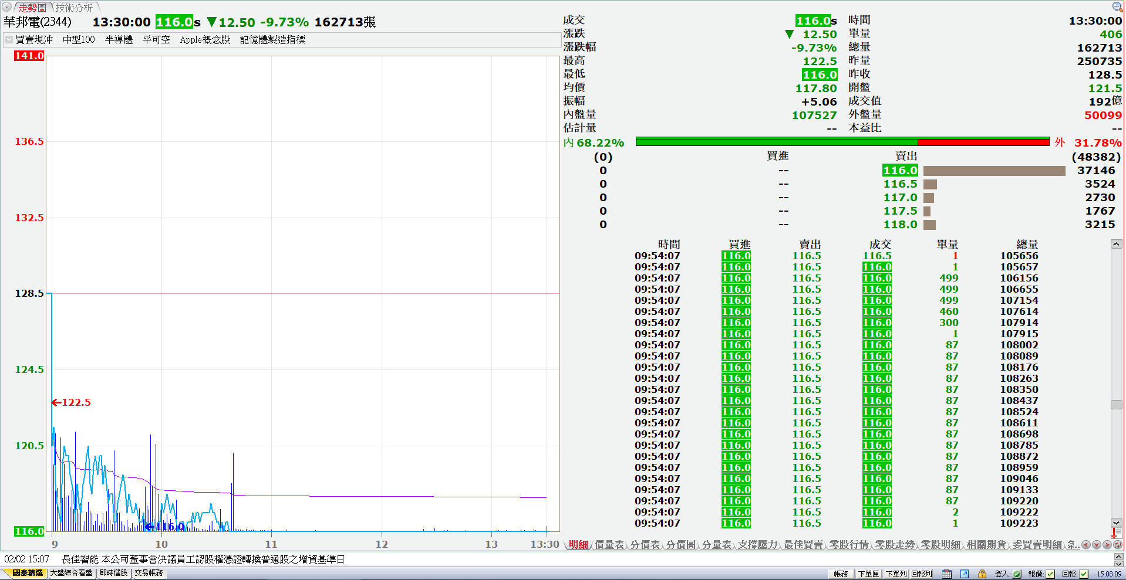The image size is (1126, 580).
Task: Click the 下單匣 button
Action: (868, 574)
